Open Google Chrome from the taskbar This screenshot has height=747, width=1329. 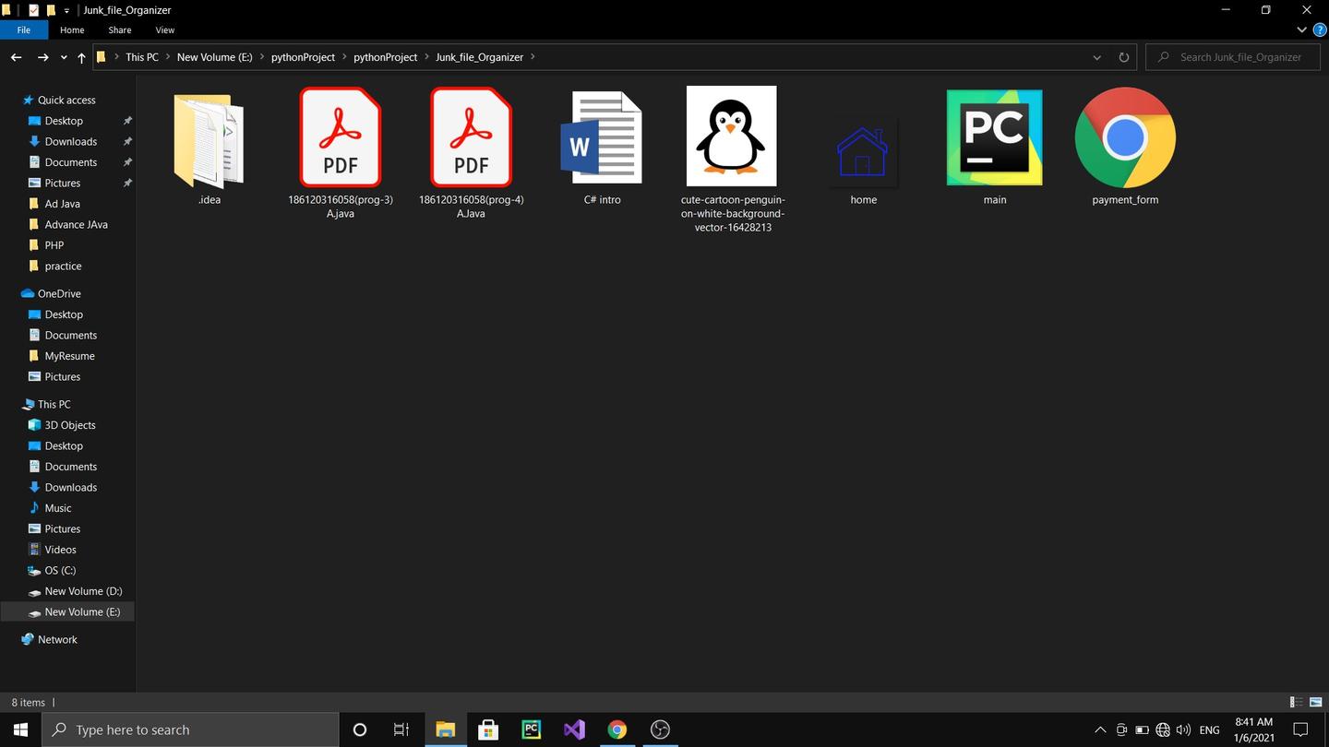point(617,729)
